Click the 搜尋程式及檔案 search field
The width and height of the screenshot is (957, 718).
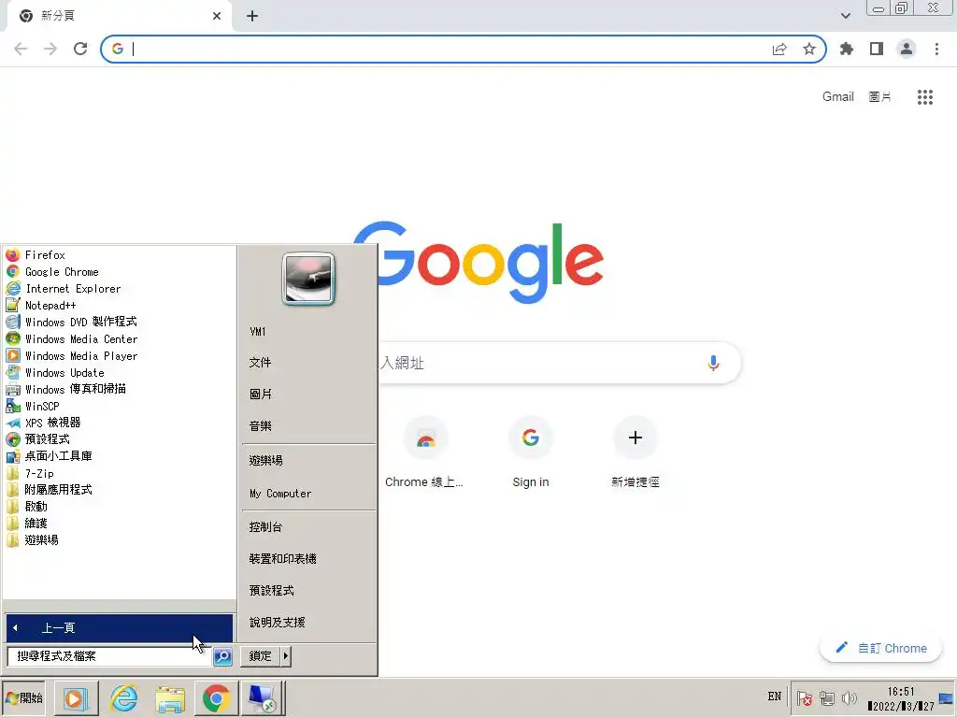tap(109, 656)
